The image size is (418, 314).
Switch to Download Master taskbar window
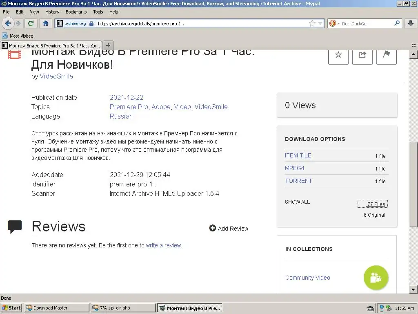click(56, 308)
